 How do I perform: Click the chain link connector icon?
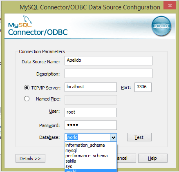click(x=161, y=26)
